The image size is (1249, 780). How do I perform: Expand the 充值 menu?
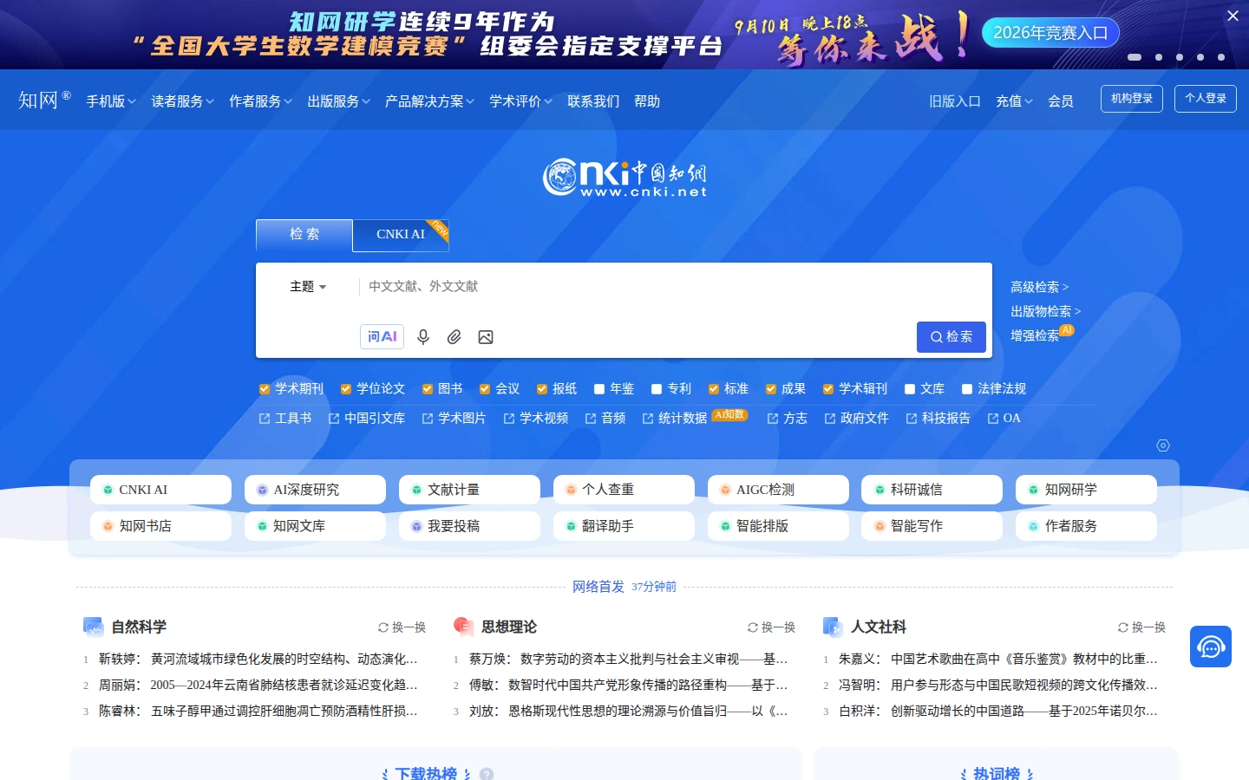(1014, 101)
